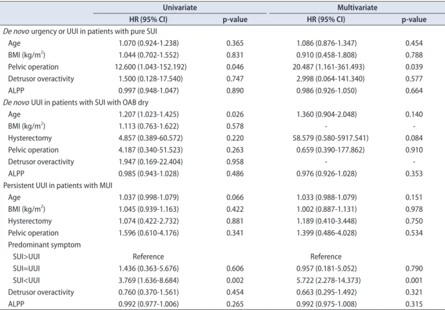Click the p-value "0.577"

coord(414,79)
